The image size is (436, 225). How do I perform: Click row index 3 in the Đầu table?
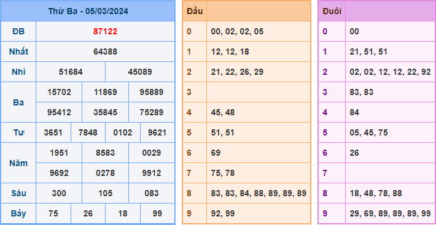pos(189,92)
